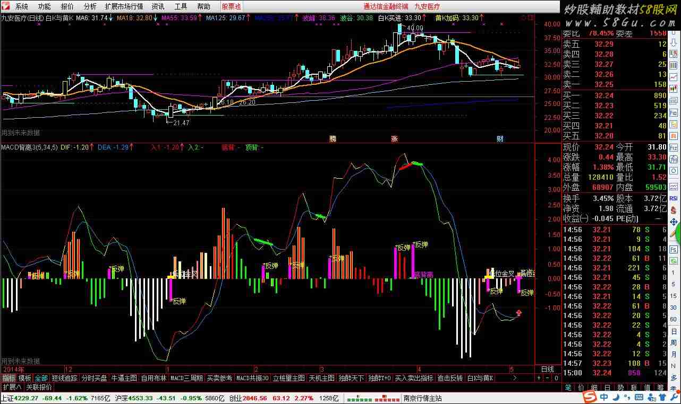Select the MACD共振30 indicator tab
Viewport: 681px width, 404px height.
(252, 379)
